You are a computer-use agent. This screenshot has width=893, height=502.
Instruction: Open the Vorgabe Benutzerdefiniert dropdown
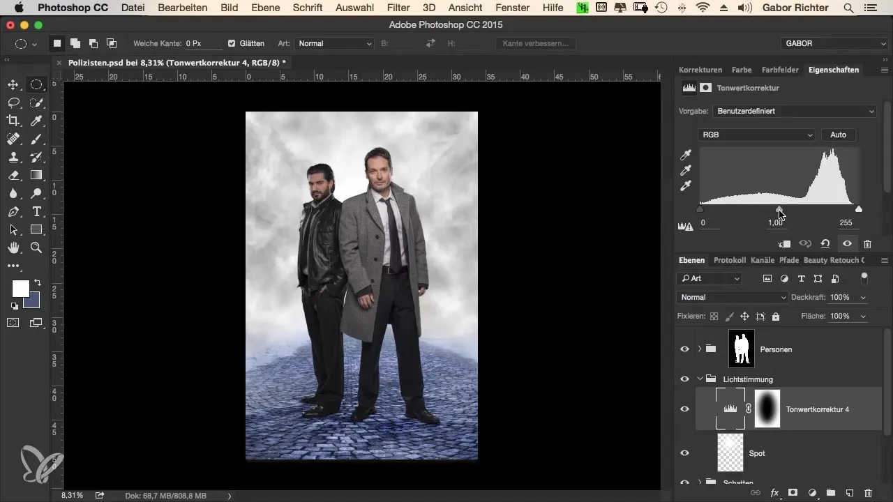(x=795, y=111)
